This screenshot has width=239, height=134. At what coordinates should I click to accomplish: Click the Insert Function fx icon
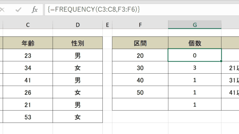[35, 10]
